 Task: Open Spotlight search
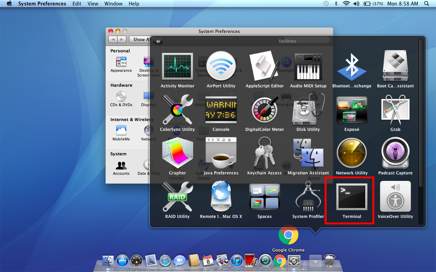[426, 4]
